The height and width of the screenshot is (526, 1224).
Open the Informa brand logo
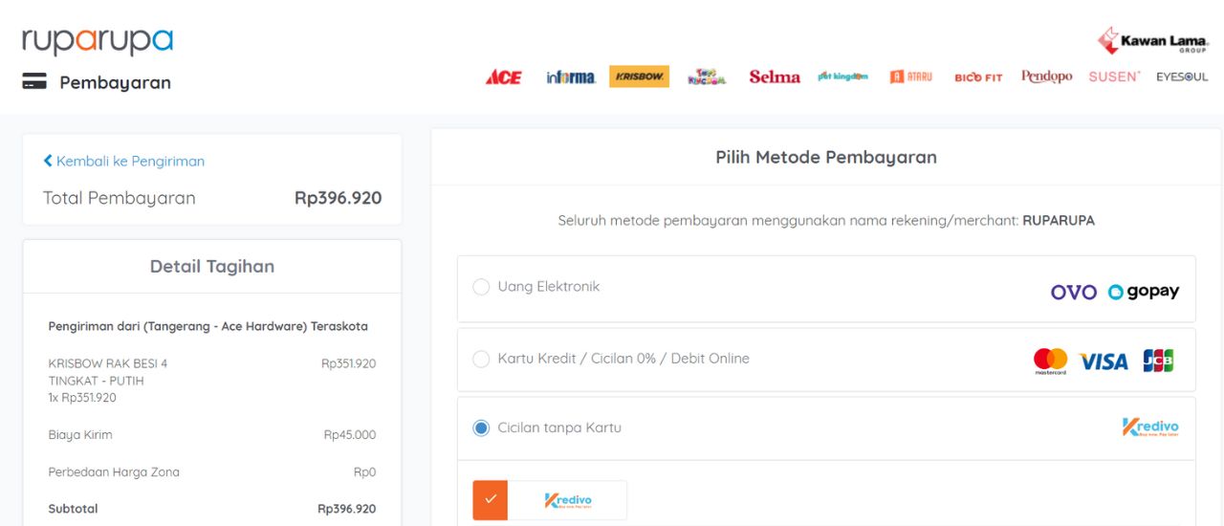coord(571,77)
